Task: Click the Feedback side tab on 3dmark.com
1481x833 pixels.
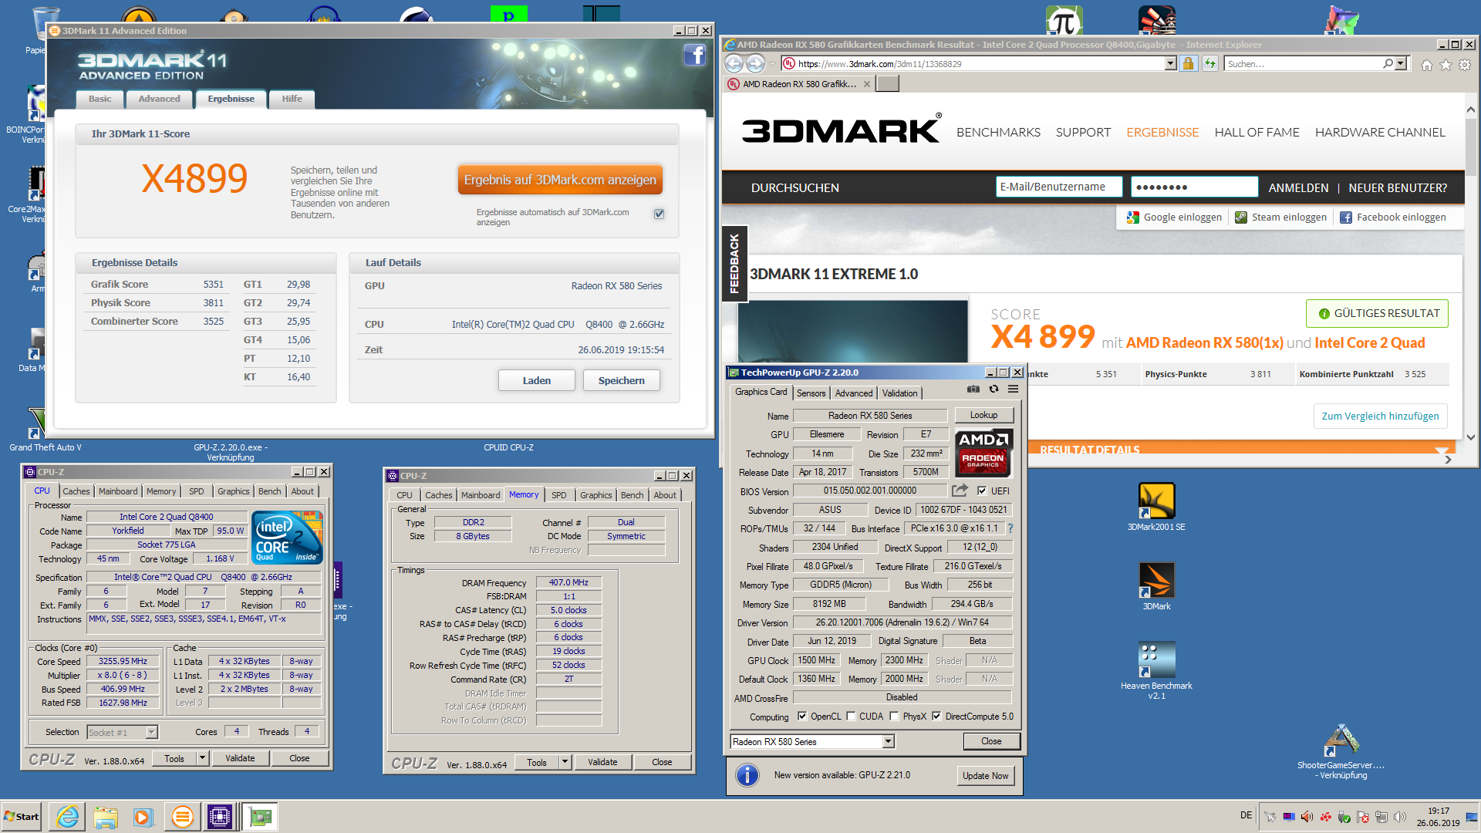Action: pos(734,264)
